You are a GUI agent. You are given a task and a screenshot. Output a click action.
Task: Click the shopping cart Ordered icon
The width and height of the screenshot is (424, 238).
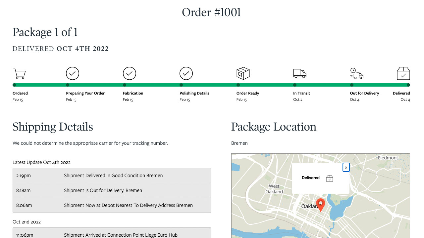click(x=19, y=73)
